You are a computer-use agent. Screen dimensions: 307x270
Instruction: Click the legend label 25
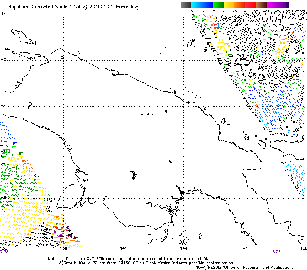click(234, 11)
